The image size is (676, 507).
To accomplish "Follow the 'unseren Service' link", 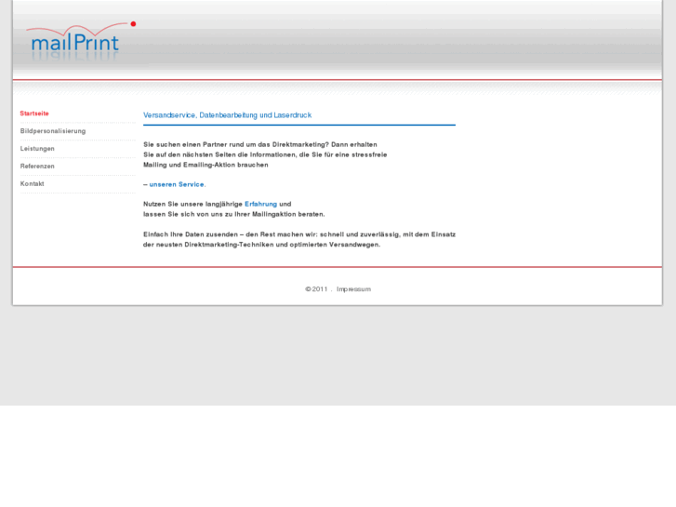I will [x=177, y=184].
